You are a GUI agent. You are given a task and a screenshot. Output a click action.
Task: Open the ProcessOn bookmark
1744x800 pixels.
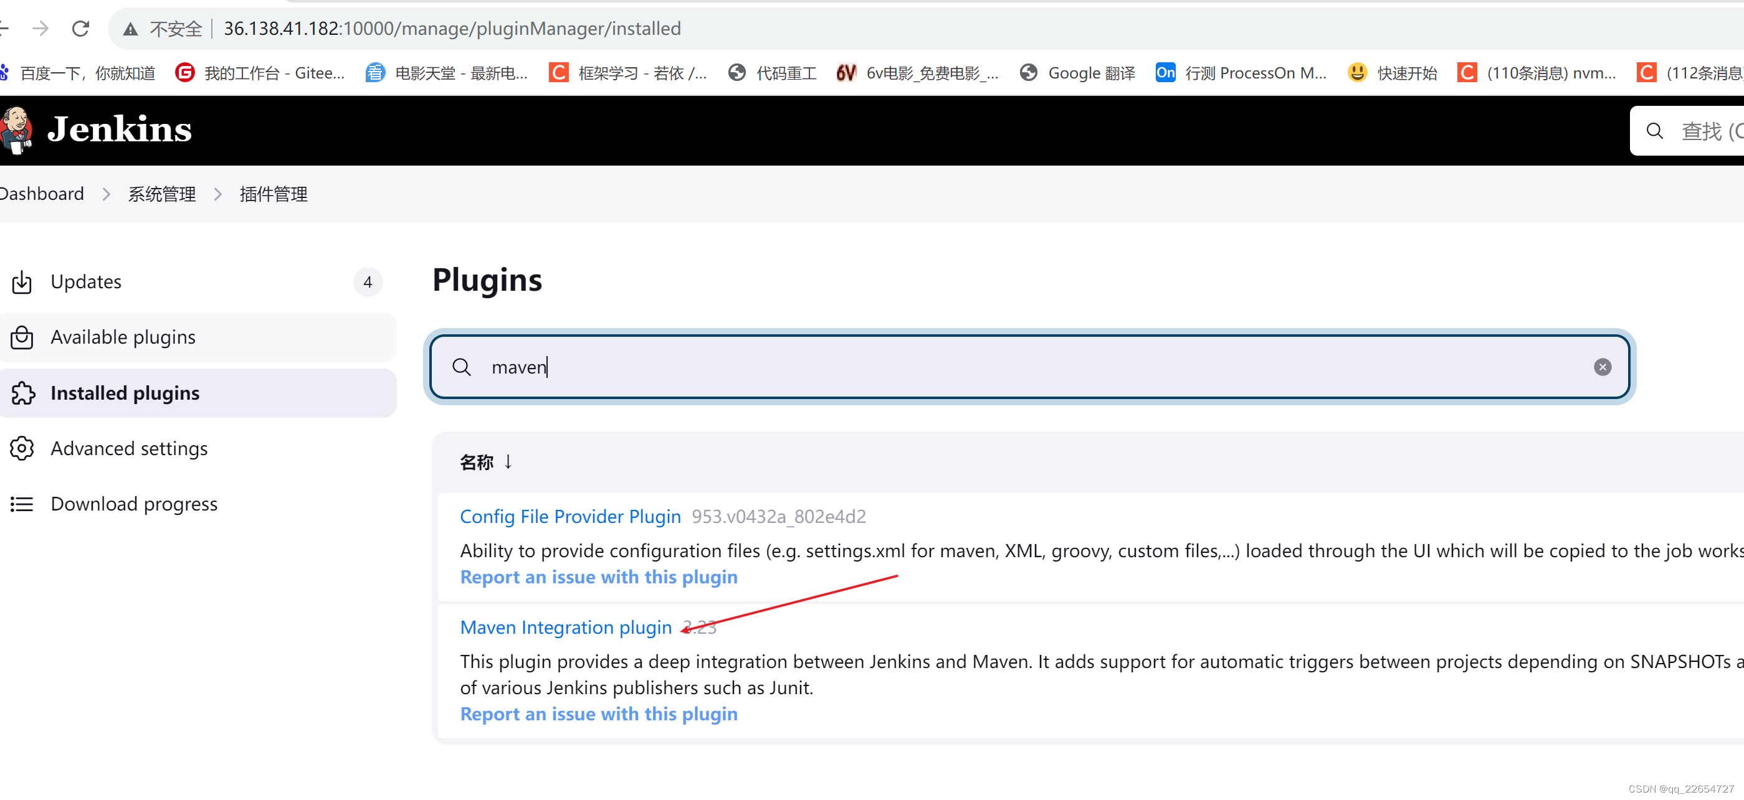pyautogui.click(x=1242, y=72)
